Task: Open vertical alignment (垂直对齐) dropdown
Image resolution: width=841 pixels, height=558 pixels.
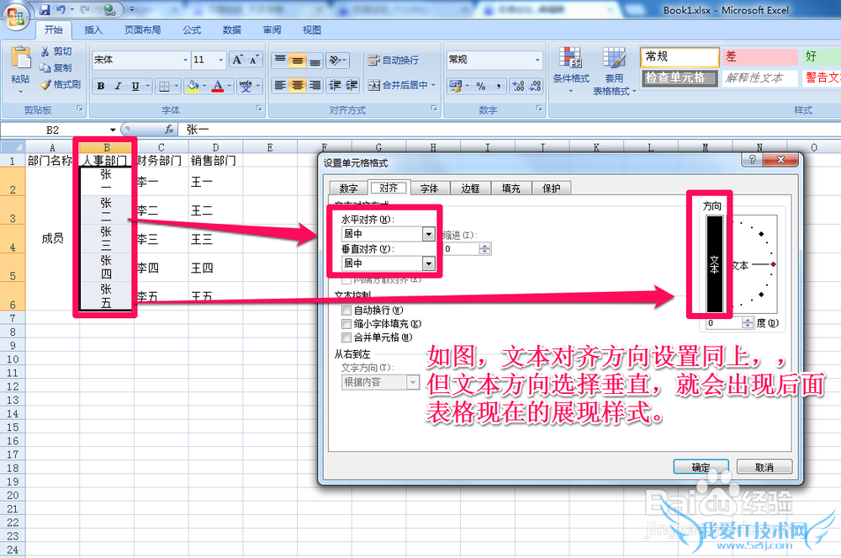Action: tap(428, 263)
